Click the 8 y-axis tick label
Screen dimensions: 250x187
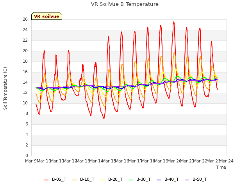(x=27, y=114)
